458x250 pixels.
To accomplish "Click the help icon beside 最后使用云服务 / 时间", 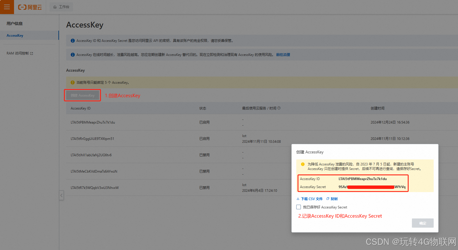I will point(279,108).
